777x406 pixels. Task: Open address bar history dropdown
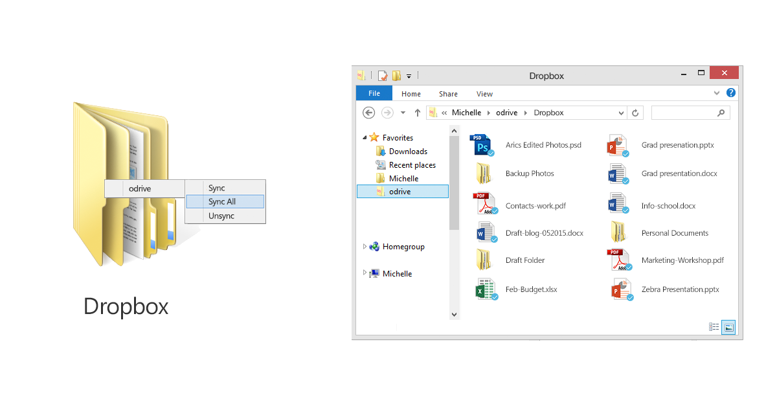point(622,113)
